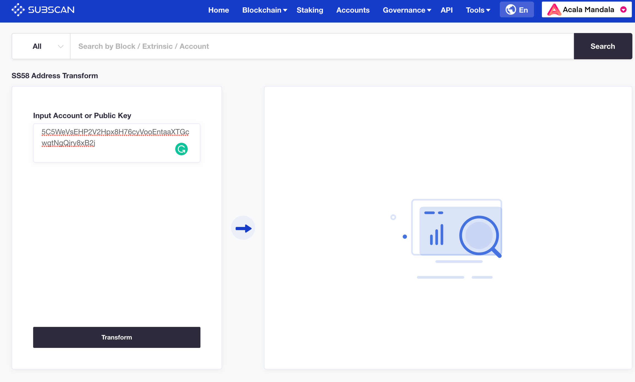Click the blue arrow transform icon
The image size is (635, 382).
(243, 228)
